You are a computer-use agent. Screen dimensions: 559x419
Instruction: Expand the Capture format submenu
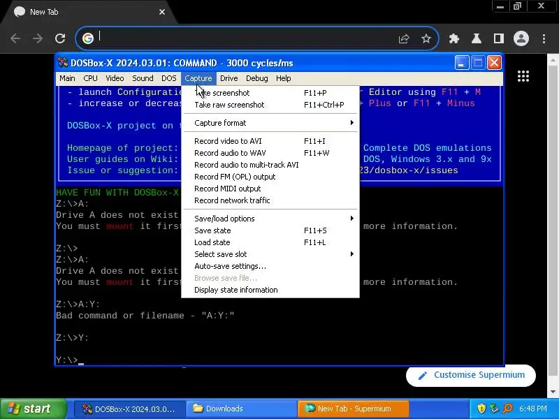[x=270, y=123]
